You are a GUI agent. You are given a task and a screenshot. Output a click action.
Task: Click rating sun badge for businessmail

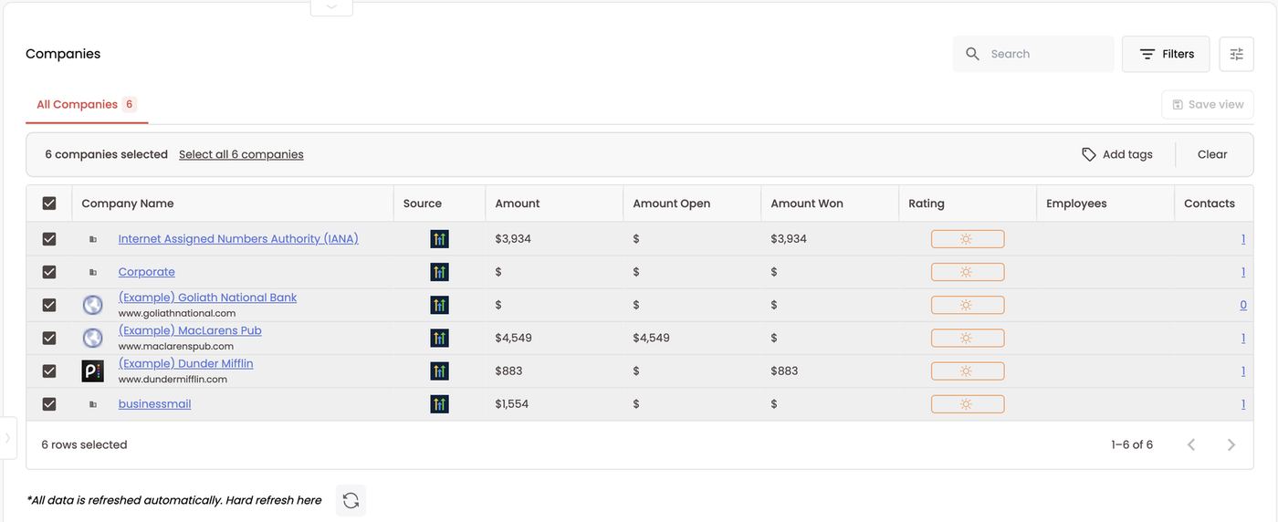(968, 403)
